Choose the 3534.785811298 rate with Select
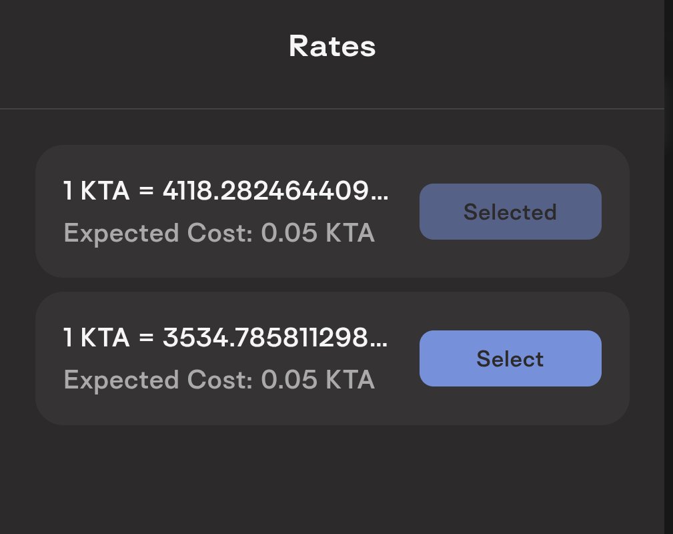 (x=510, y=358)
